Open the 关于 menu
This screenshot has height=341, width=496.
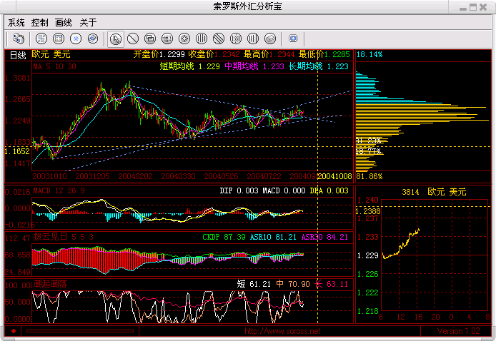(x=87, y=22)
